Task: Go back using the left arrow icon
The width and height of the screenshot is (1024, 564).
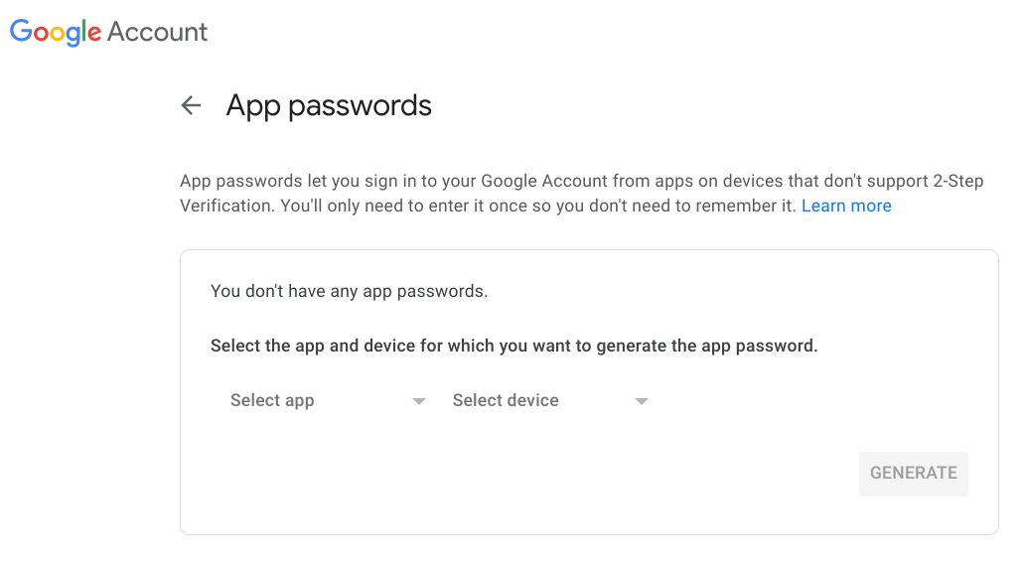Action: 191,105
